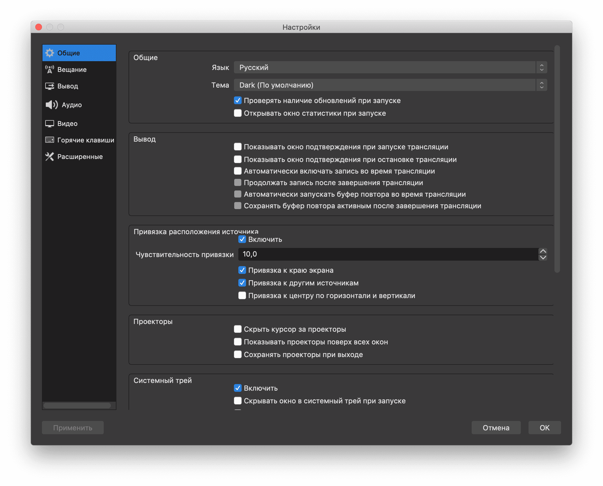This screenshot has width=603, height=486.
Task: Switch to the Вещание settings section
Action: point(72,69)
